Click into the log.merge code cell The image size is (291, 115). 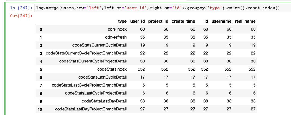158,8
